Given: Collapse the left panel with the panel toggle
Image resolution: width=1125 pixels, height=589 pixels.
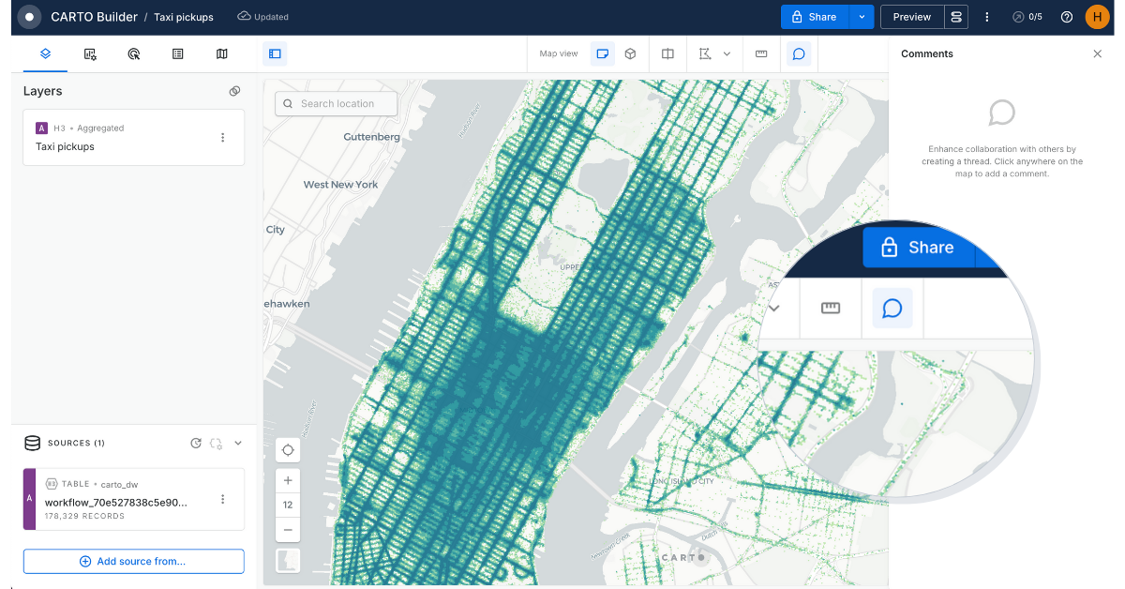Looking at the screenshot, I should pos(275,53).
